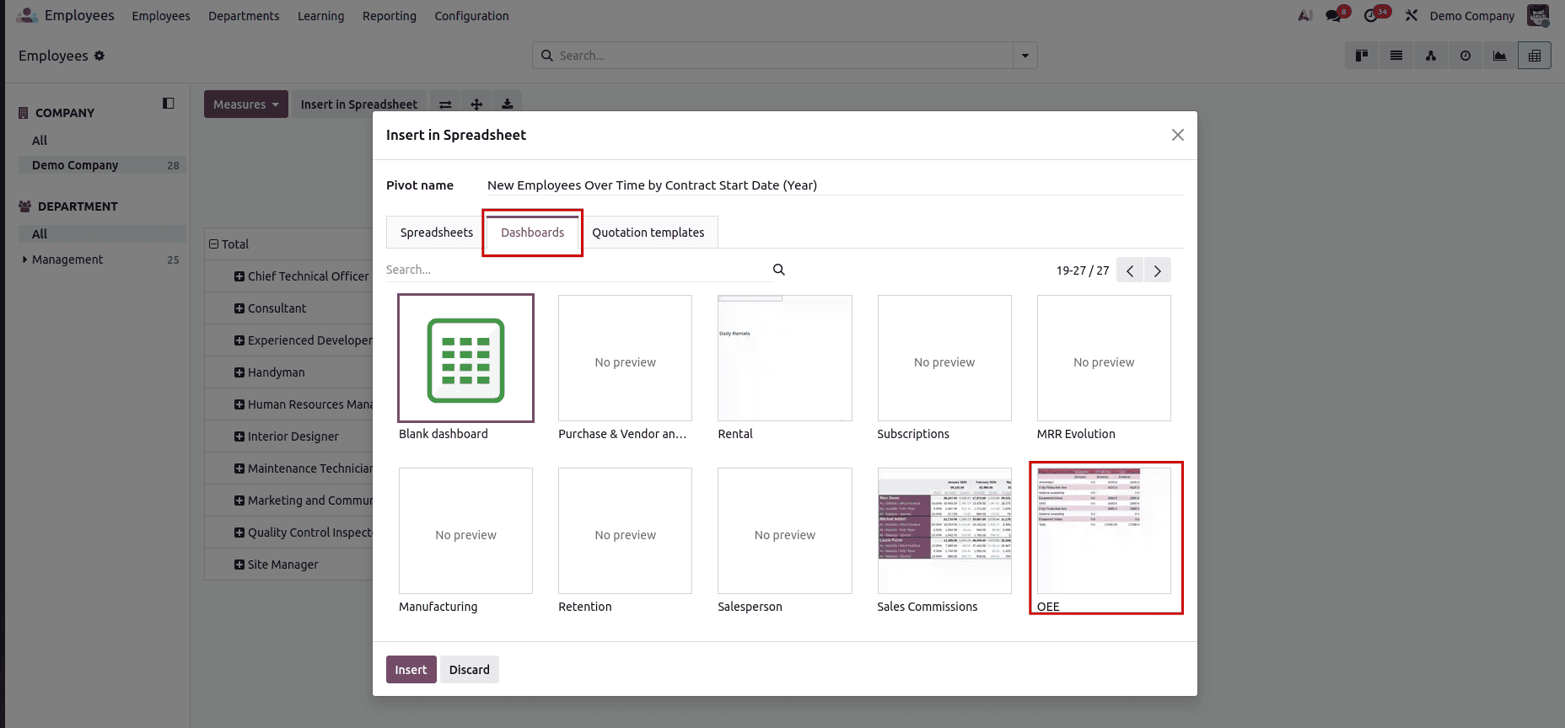Download the pivot as xlsx
1565x728 pixels.
coord(507,104)
